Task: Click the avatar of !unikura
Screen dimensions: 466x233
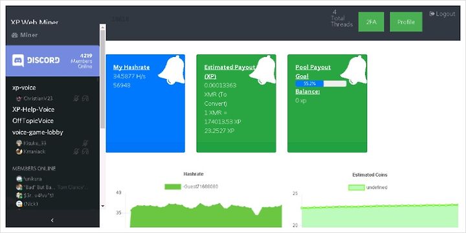Action: coord(19,179)
